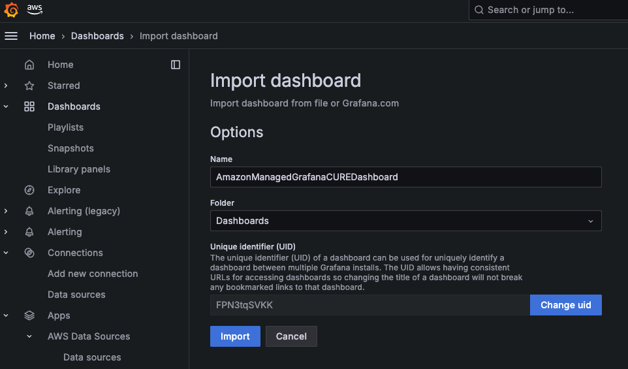The width and height of the screenshot is (628, 369).
Task: Expand the Starred section chevron
Action: click(x=6, y=86)
